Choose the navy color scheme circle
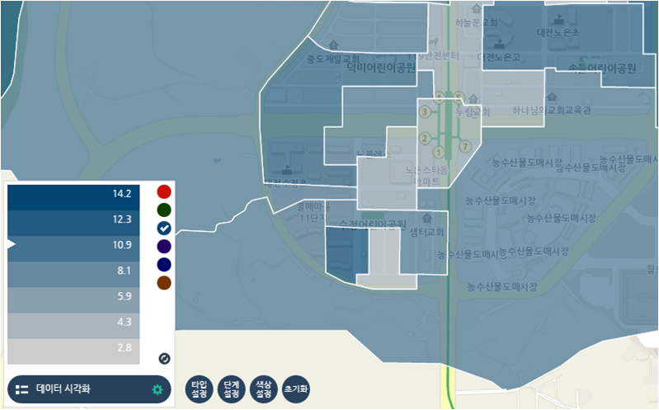This screenshot has width=659, height=410. (x=164, y=265)
